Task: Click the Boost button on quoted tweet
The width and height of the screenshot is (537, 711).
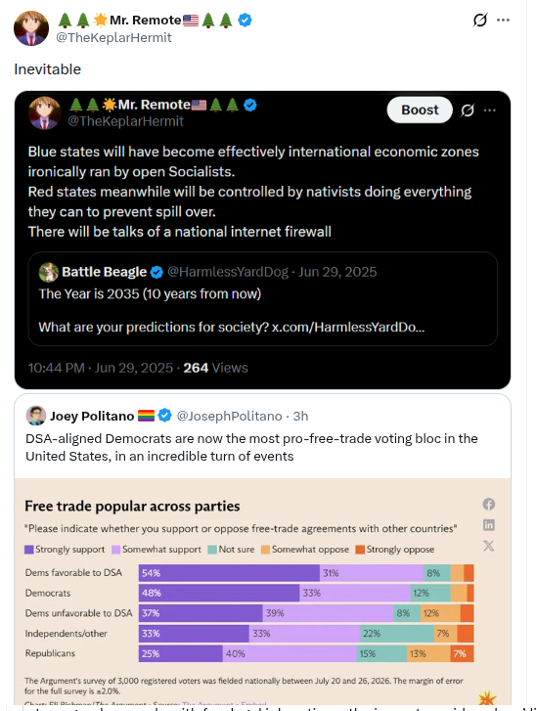Action: click(420, 110)
